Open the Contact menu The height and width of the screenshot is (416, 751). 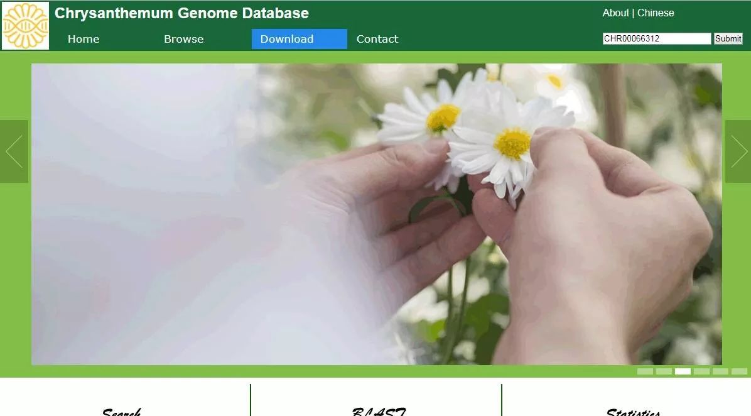tap(377, 39)
